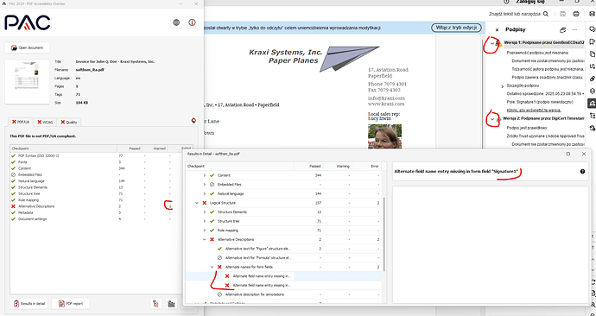Click the refresh icon beside Quality tab
Screen dimensions: 596x316
point(193,120)
